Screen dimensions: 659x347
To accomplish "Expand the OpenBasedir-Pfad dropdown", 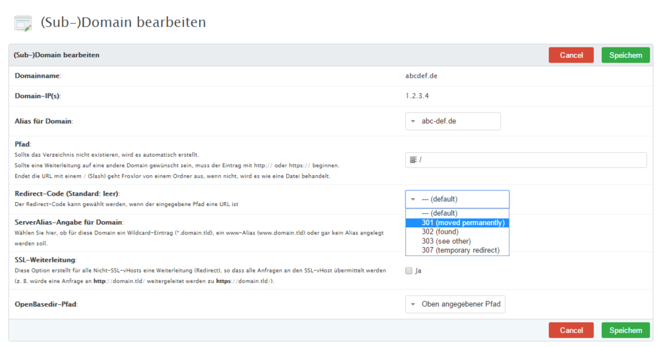I will tap(455, 304).
